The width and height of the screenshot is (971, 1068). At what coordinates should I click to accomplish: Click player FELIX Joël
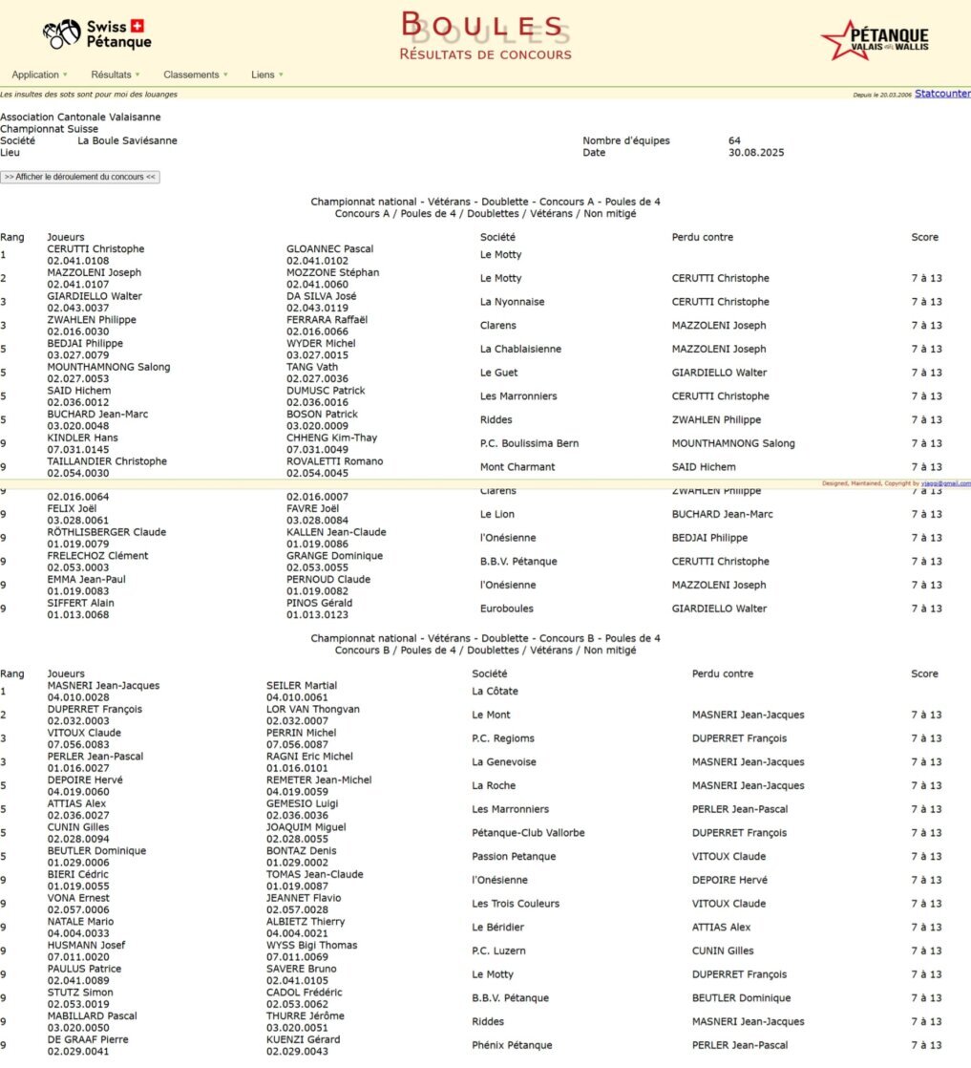(x=72, y=509)
